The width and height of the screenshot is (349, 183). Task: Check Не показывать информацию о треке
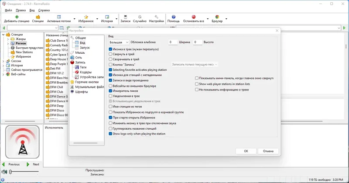197,90
